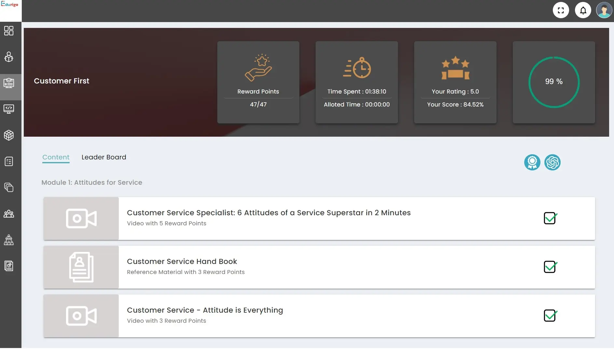This screenshot has height=349, width=614.
Task: Click the 'Reward Points' label
Action: click(258, 92)
